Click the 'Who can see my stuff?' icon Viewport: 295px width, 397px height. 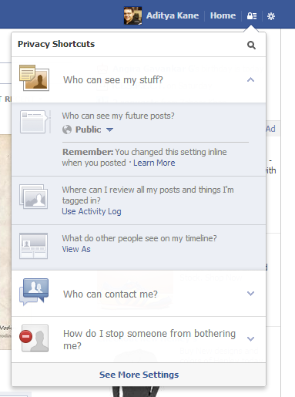pos(34,78)
